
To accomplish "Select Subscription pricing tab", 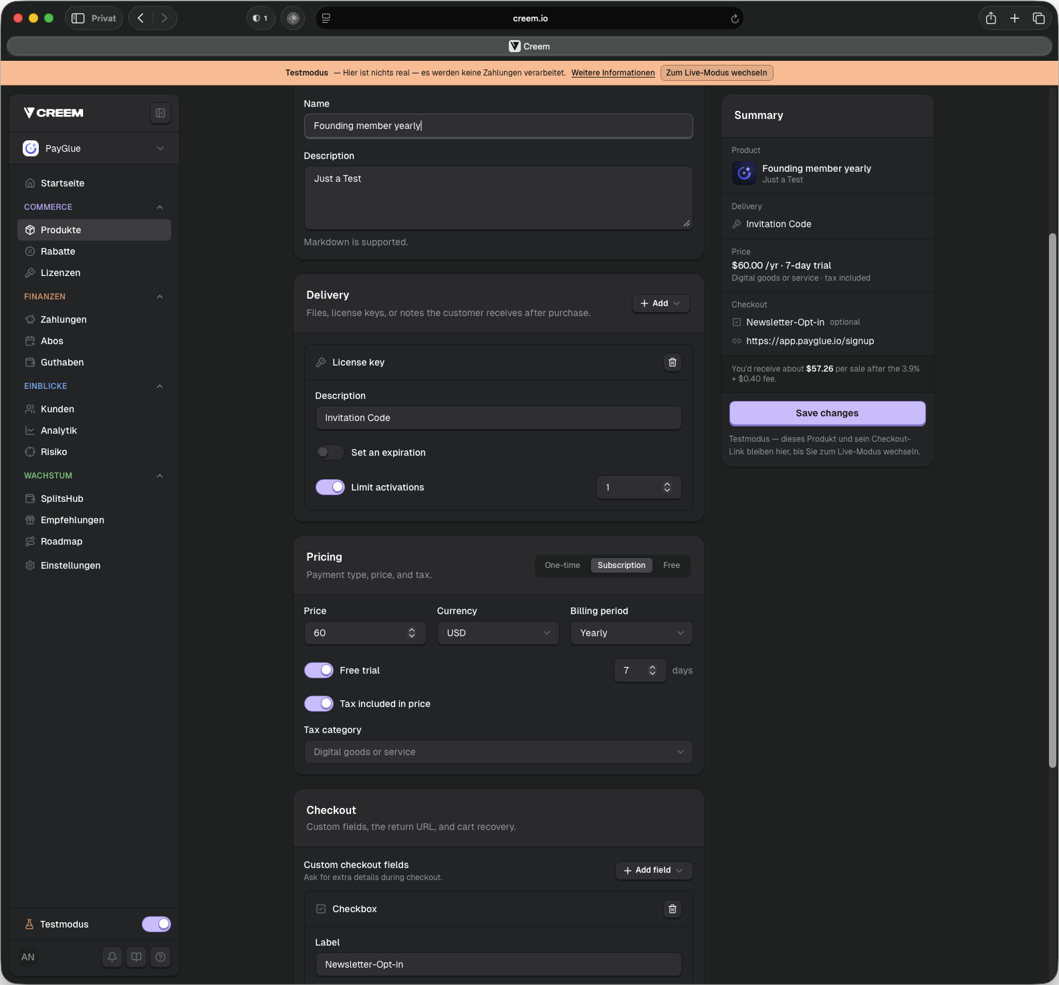I will click(x=622, y=565).
